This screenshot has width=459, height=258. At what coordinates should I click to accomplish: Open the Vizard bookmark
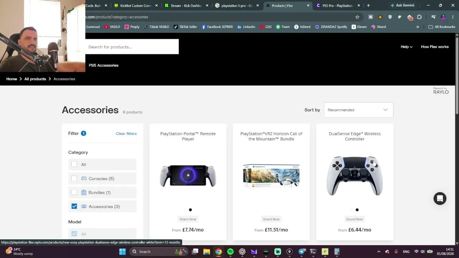pyautogui.click(x=378, y=27)
